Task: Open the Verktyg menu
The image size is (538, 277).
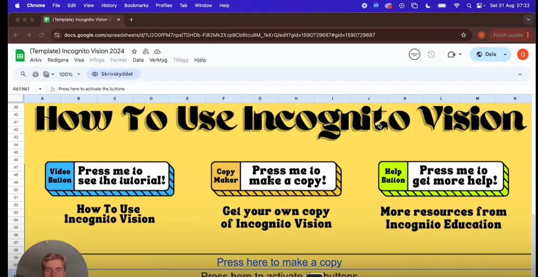Action: click(x=158, y=60)
